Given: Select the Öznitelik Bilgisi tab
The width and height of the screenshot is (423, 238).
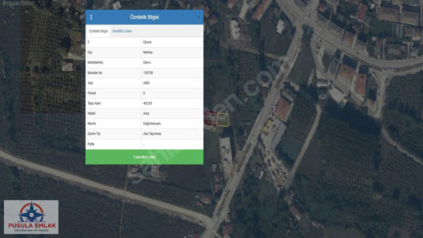Looking at the screenshot, I should pos(98,31).
